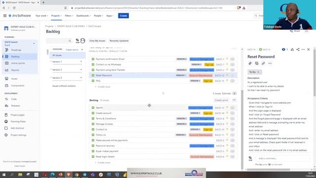Click the Add a comment field
The height and width of the screenshot is (178, 316).
pos(282,158)
